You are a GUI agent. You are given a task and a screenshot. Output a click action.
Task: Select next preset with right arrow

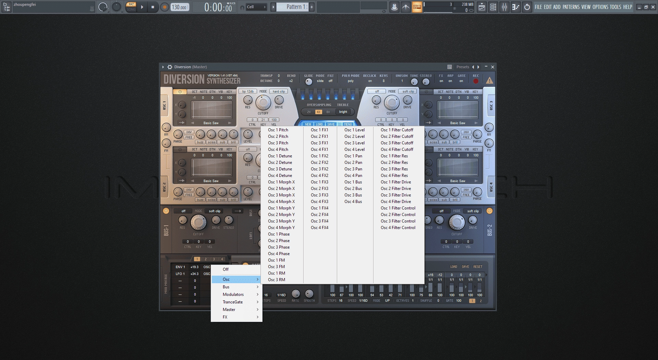(478, 67)
